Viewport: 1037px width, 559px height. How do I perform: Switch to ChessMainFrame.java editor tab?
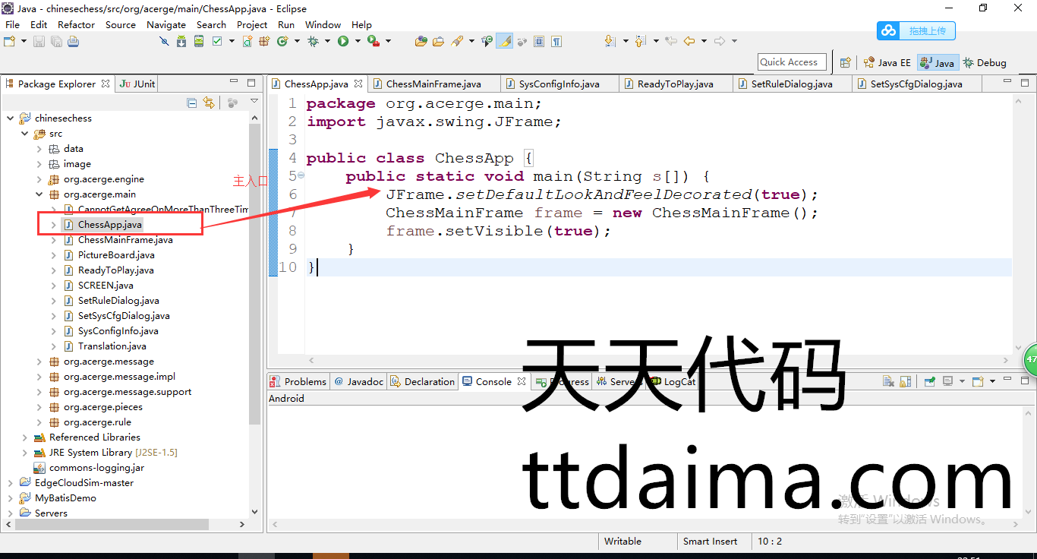[433, 84]
